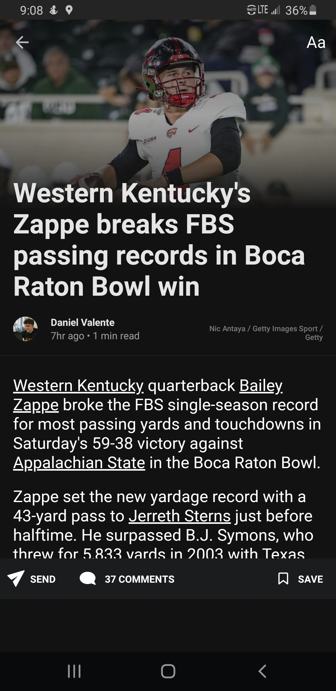Open the Western Kentucky team link
This screenshot has width=336, height=691.
[x=78, y=385]
